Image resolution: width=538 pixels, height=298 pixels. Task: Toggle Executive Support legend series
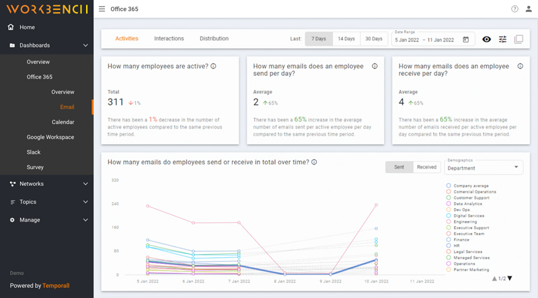(x=467, y=228)
